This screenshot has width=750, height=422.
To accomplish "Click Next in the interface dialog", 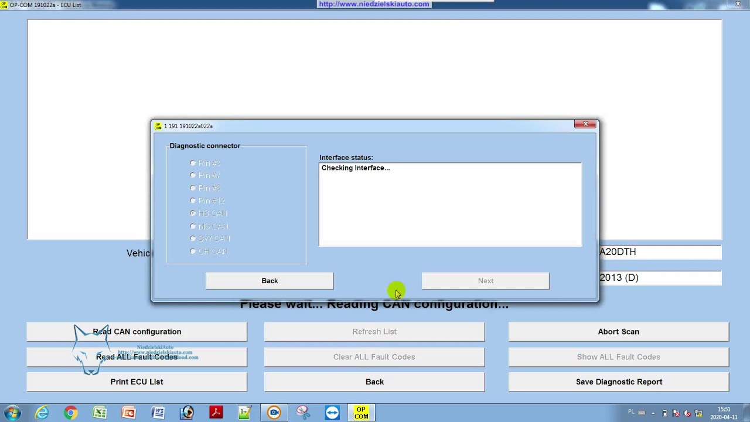I will click(486, 281).
